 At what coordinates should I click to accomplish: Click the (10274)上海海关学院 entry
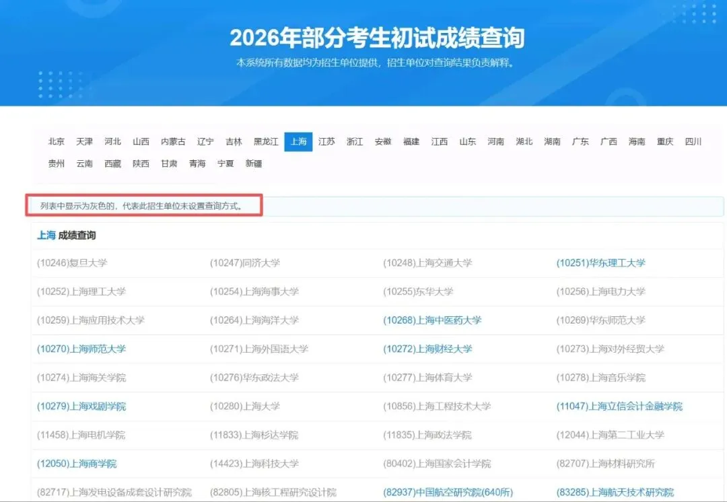click(81, 378)
